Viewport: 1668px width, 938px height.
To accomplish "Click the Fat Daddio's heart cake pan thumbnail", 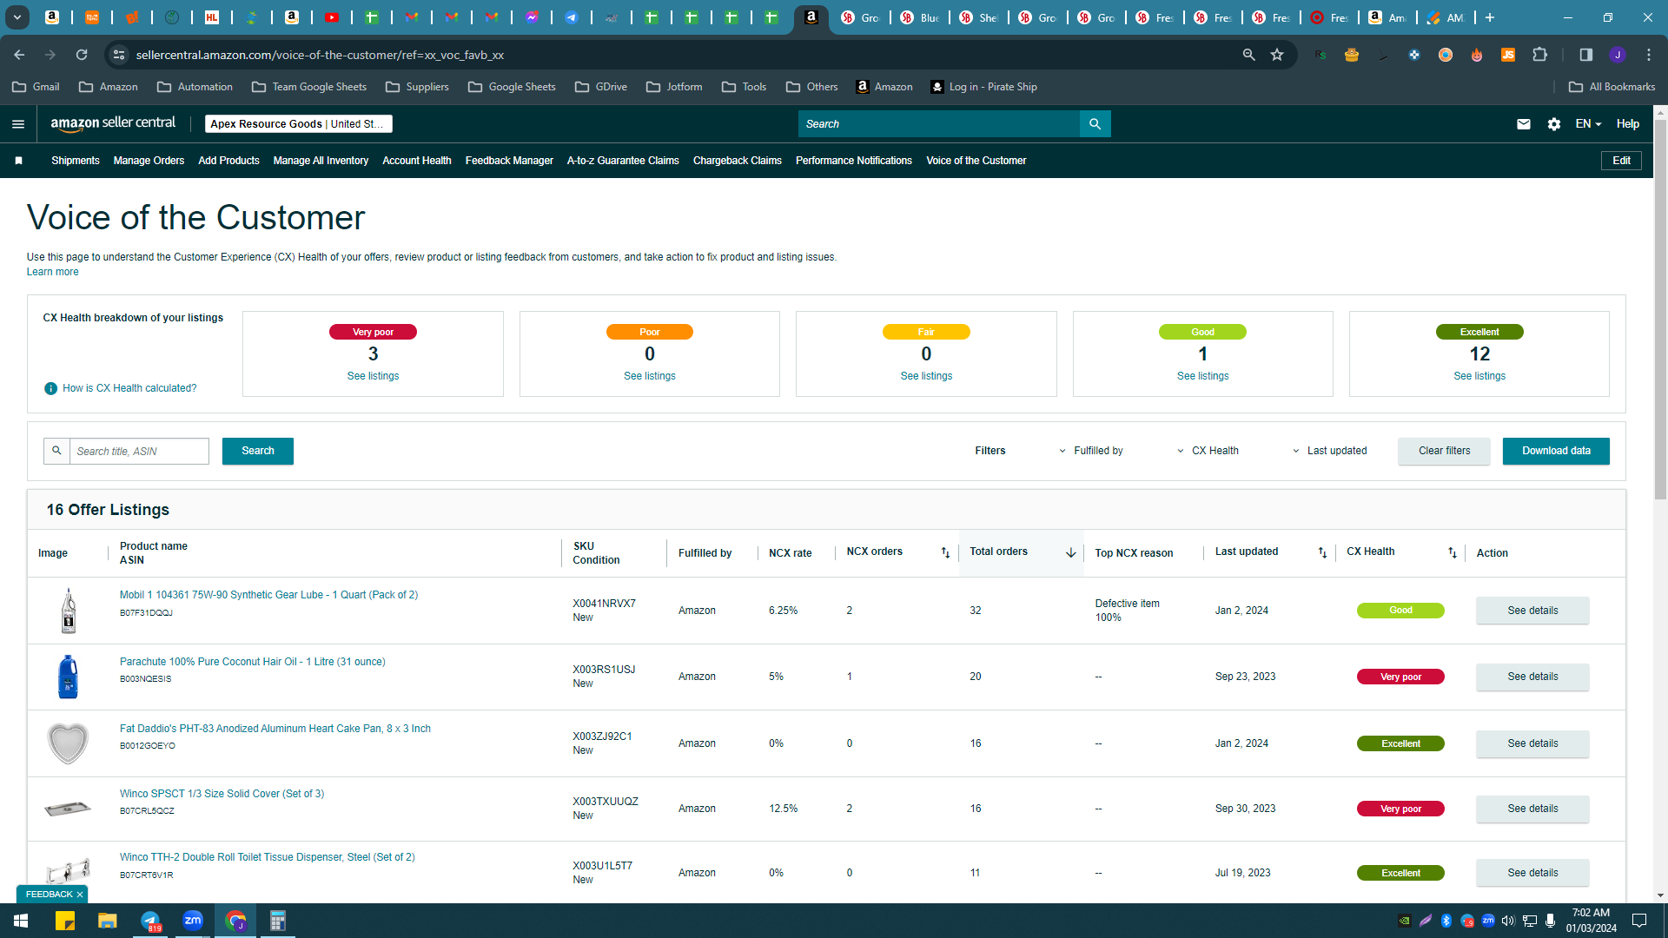I will (68, 743).
